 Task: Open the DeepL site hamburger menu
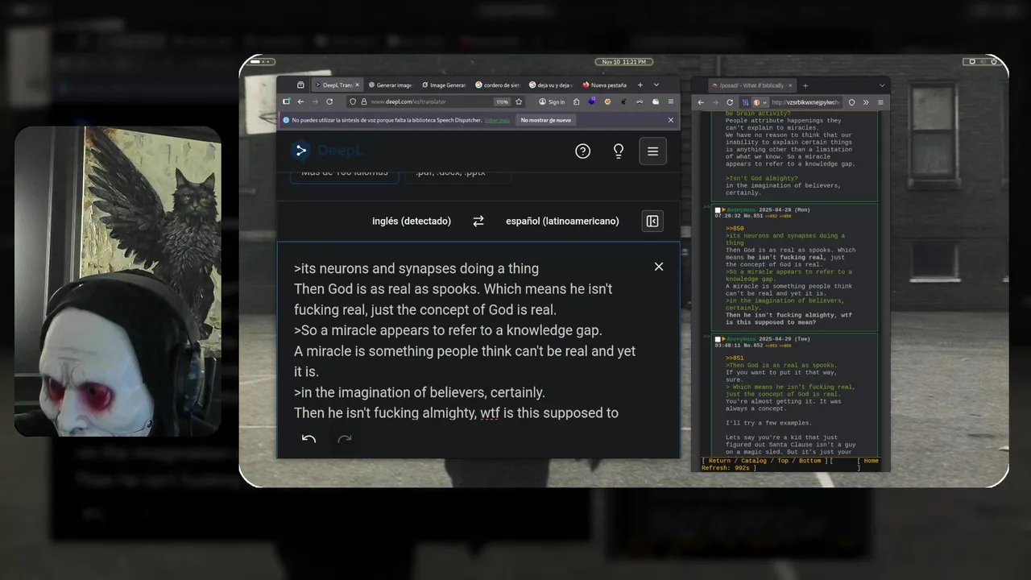(x=652, y=151)
